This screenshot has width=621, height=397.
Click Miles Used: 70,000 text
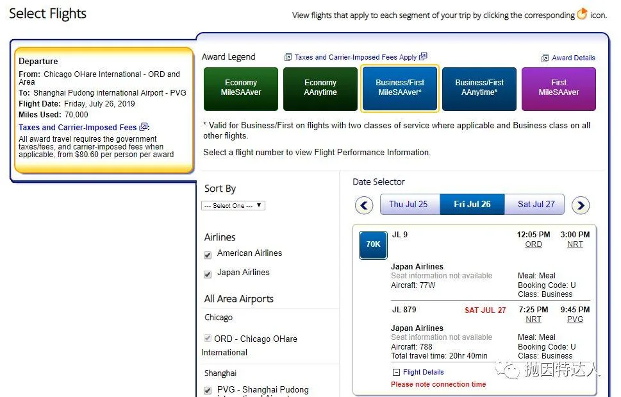click(x=53, y=115)
